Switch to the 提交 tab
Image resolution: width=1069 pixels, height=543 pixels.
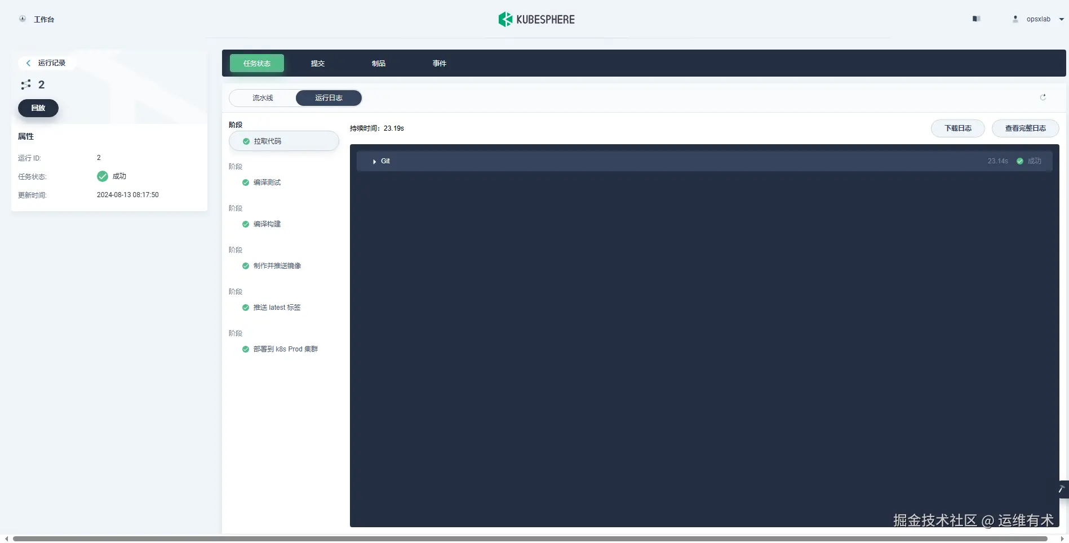317,63
